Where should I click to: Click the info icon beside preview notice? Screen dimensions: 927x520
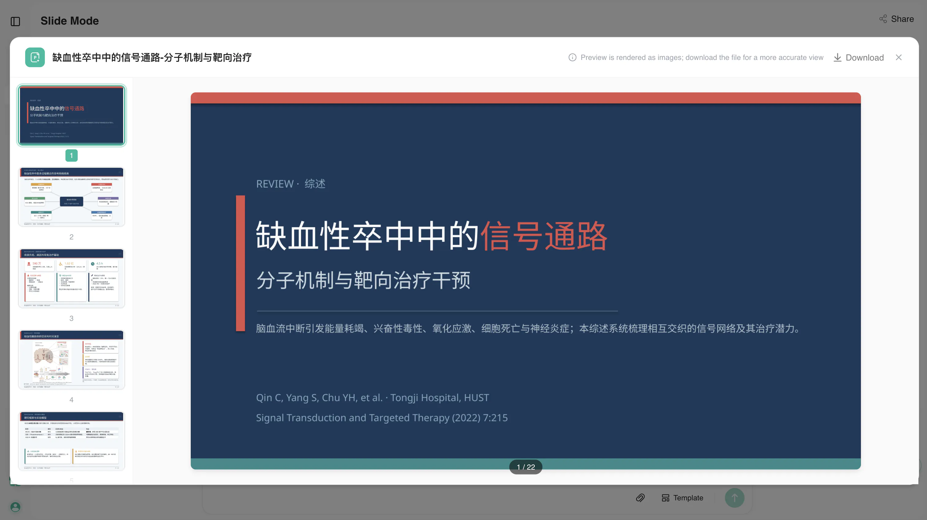point(572,57)
